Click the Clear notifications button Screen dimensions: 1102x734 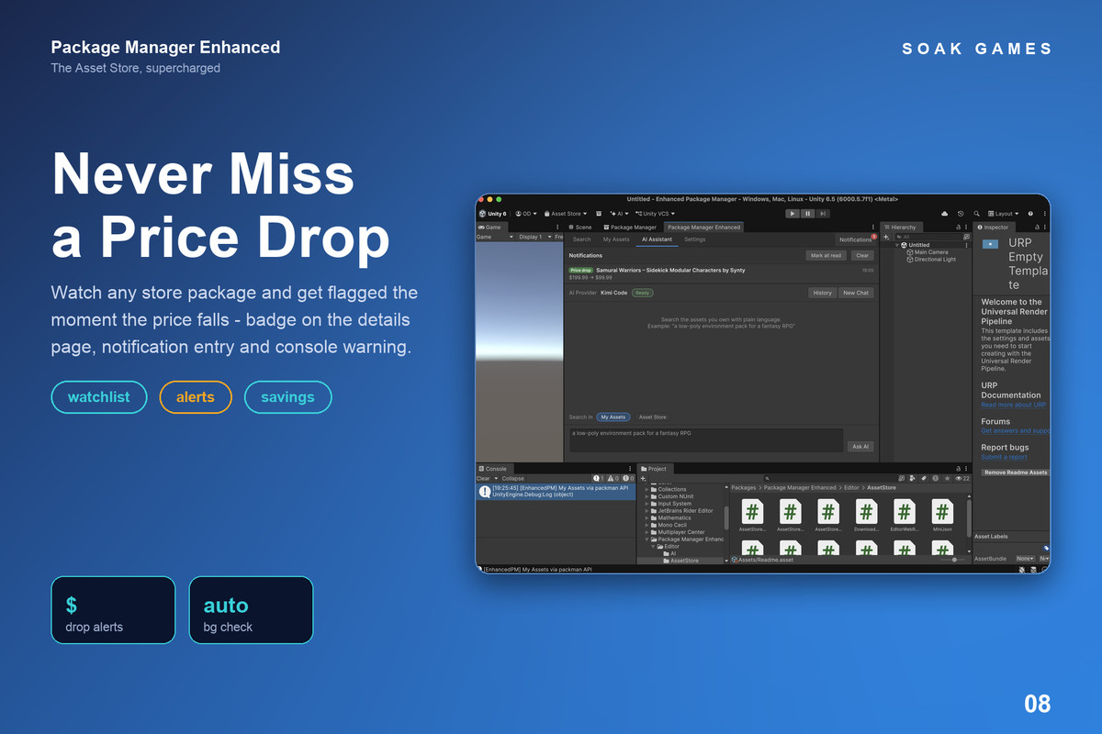tap(863, 255)
